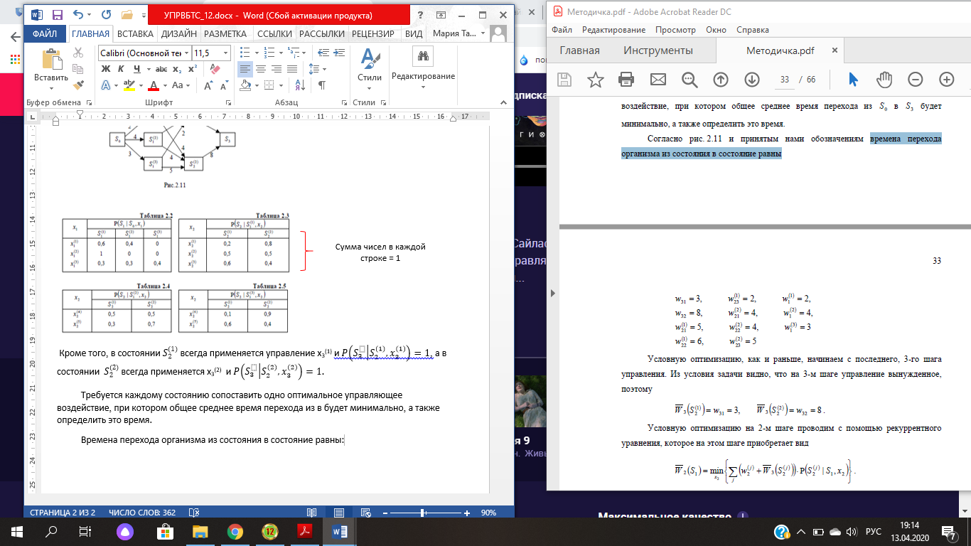Screen dimensions: 971x546
Task: Toggle paragraph marks display (¶)
Action: (x=321, y=85)
